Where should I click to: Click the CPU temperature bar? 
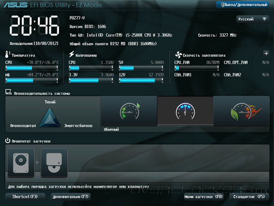pyautogui.click(x=32, y=68)
